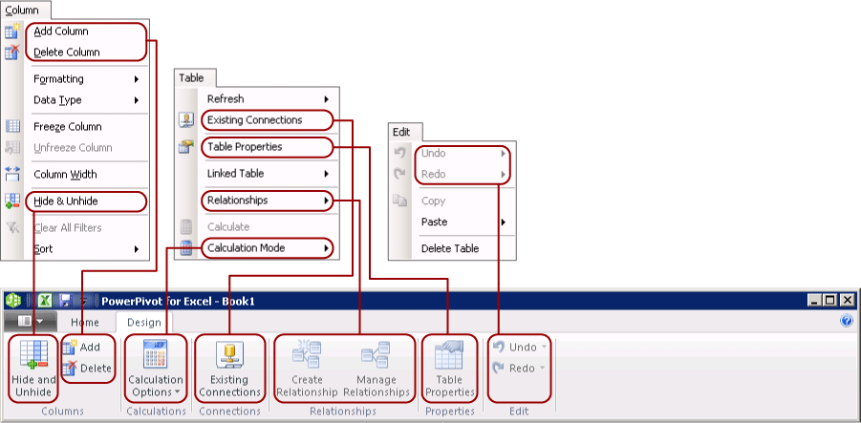Choose Delete Table from Edit menu
This screenshot has height=423, width=861.
point(450,248)
